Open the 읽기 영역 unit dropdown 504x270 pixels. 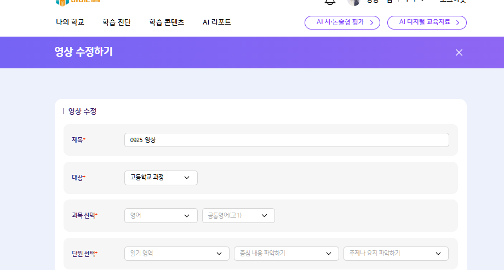(x=176, y=254)
